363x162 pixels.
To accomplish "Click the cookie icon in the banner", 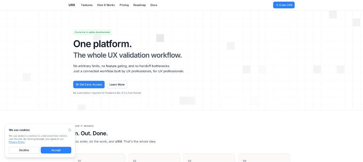I will click(70, 130).
